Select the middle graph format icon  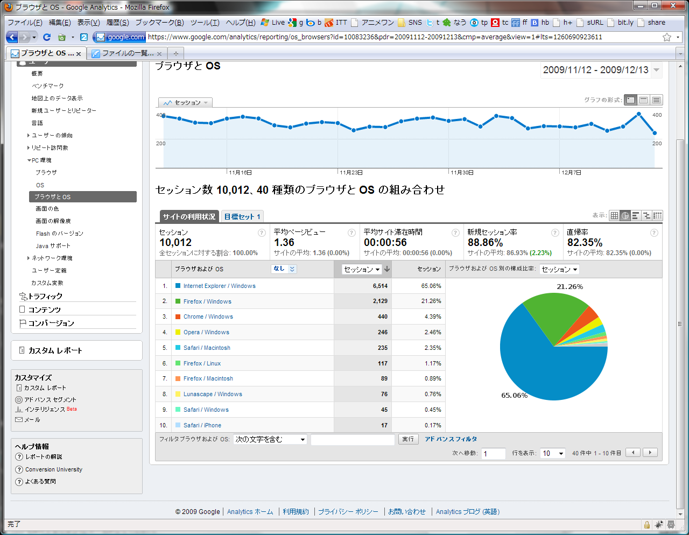click(x=643, y=100)
